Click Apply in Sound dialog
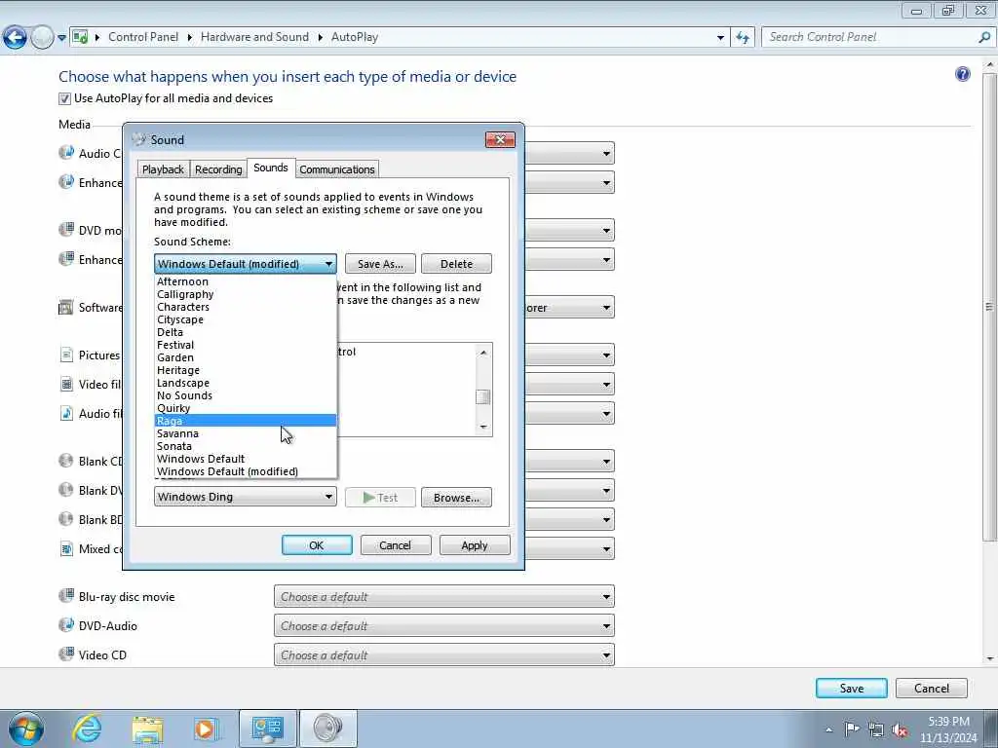This screenshot has width=998, height=748. [x=475, y=545]
